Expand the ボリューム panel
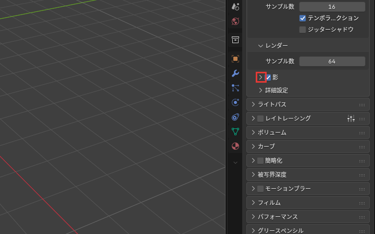This screenshot has width=375, height=234. 253,132
